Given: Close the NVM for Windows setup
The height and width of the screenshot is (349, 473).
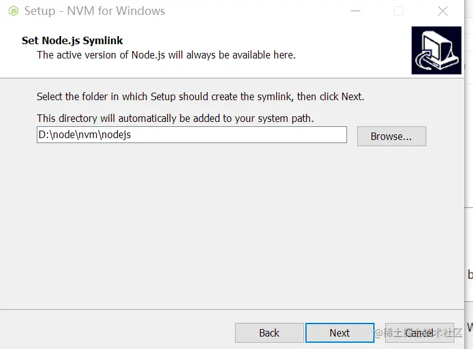Looking at the screenshot, I should (442, 11).
